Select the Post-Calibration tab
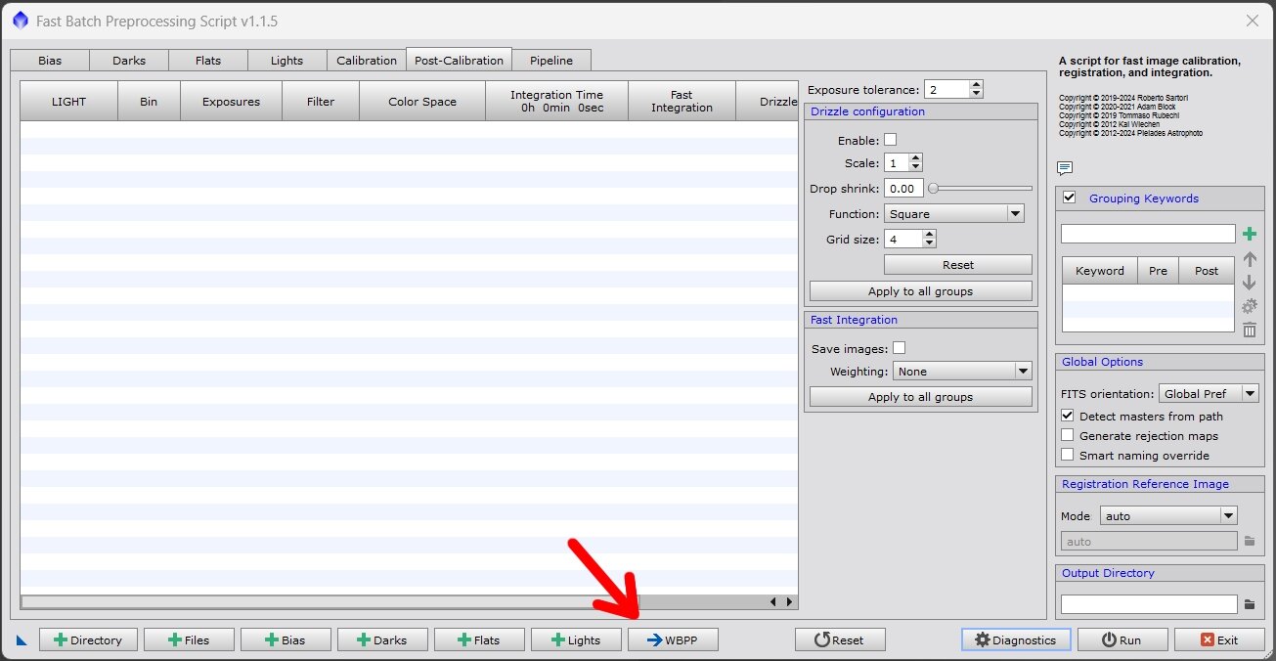1276x661 pixels. coord(459,60)
